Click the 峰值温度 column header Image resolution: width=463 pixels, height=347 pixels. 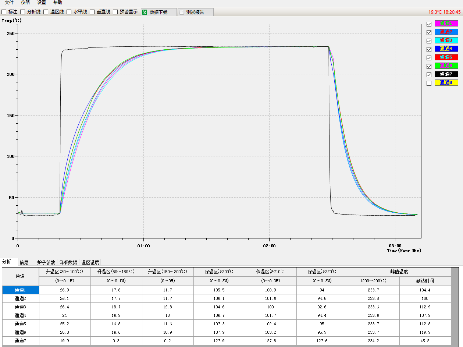399,272
